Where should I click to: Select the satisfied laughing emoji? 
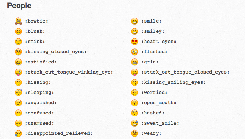[x=18, y=62]
